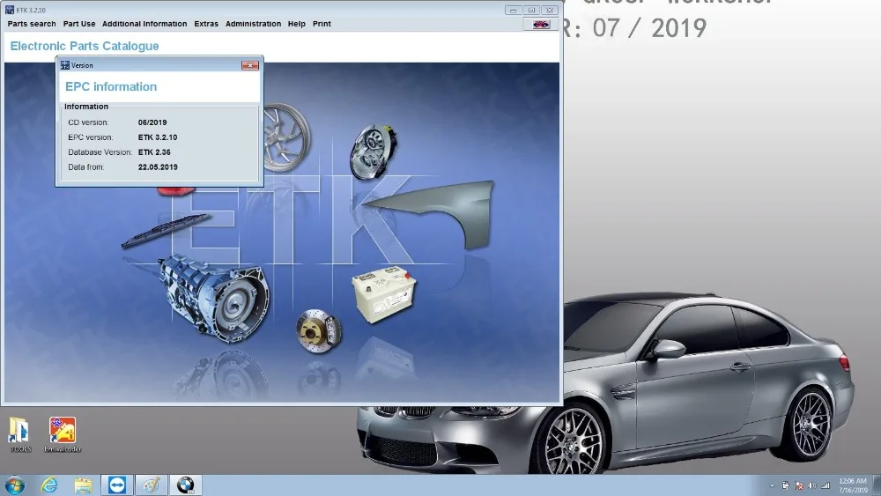Open the Print menu

[322, 24]
